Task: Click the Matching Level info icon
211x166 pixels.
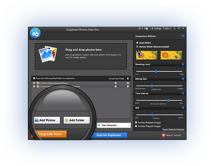Action: tap(183, 64)
